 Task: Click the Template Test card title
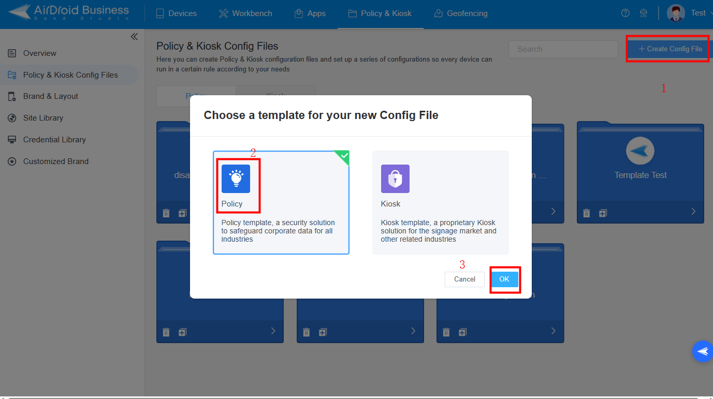(x=641, y=175)
